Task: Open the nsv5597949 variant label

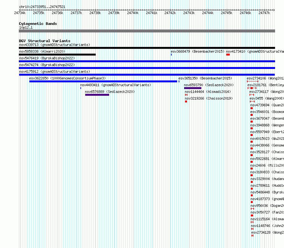Action: point(267,132)
